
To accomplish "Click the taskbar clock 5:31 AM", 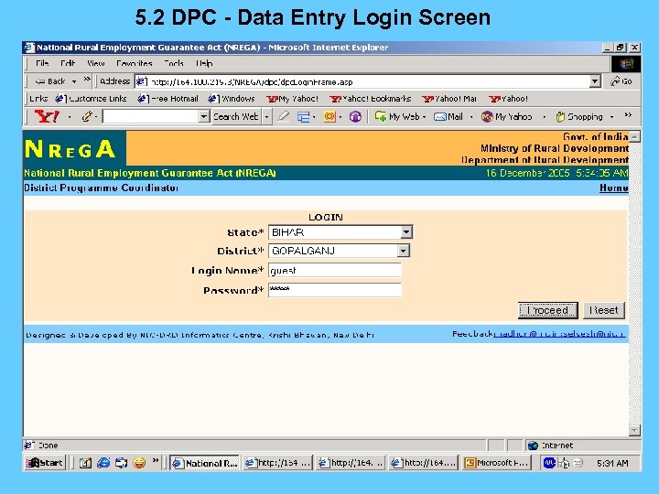I will coord(612,463).
